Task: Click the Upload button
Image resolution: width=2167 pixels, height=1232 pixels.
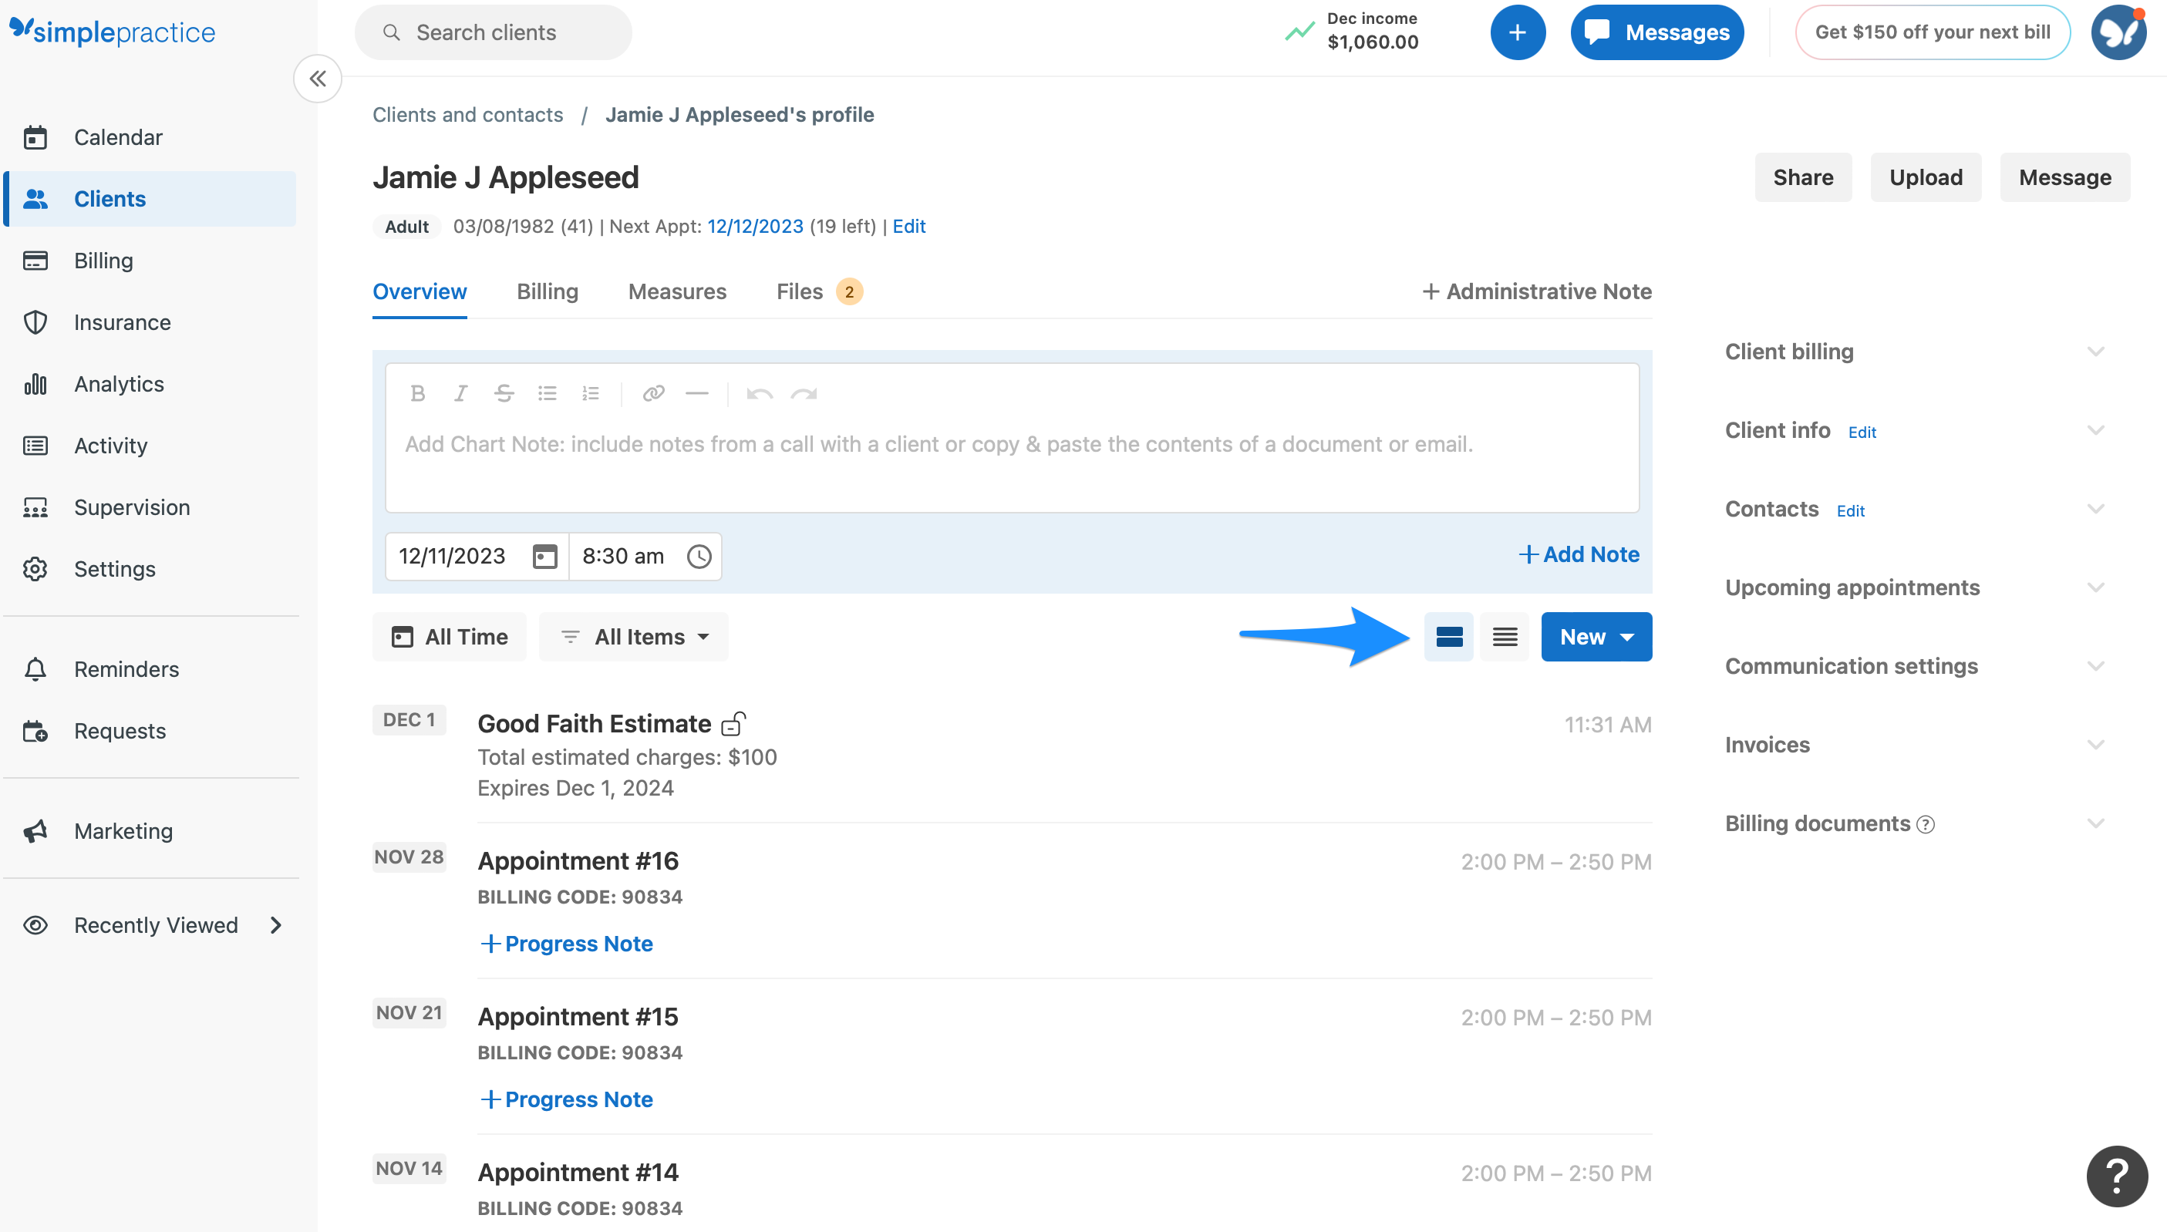Action: tap(1925, 177)
